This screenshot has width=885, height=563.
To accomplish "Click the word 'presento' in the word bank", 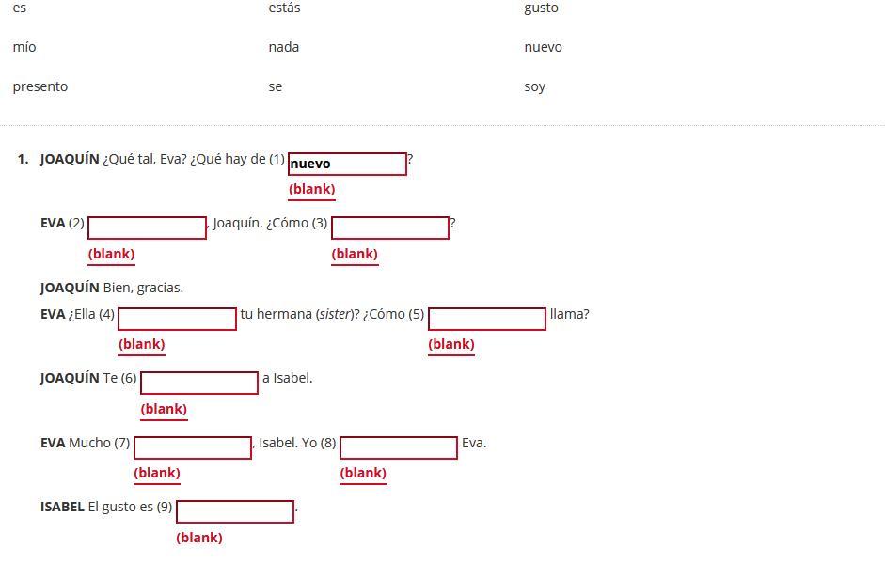I will click(x=40, y=86).
